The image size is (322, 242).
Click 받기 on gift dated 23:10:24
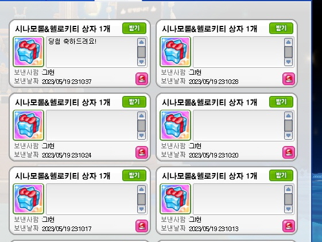click(x=134, y=102)
